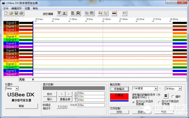Open the 设置 menu
Viewport: 189px width, 118px height.
point(27,9)
